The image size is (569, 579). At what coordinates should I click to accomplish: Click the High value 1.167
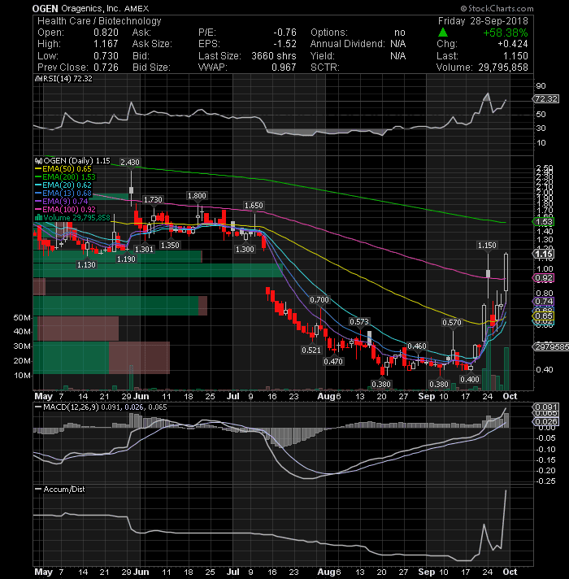click(106, 44)
